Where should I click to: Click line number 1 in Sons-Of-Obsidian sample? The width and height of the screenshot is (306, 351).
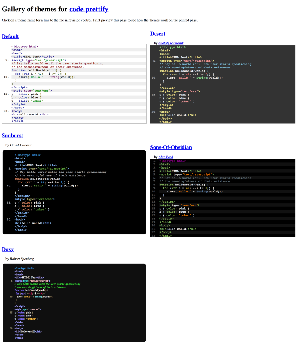tap(155, 161)
